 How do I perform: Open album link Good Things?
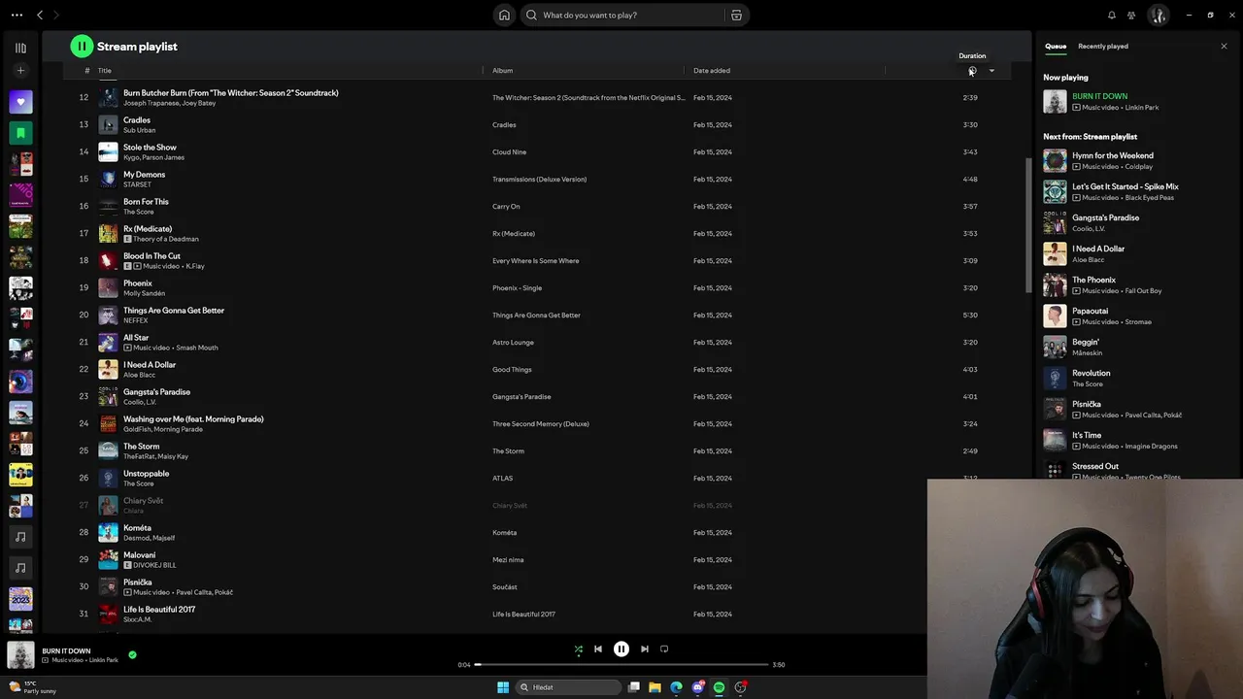pyautogui.click(x=512, y=369)
